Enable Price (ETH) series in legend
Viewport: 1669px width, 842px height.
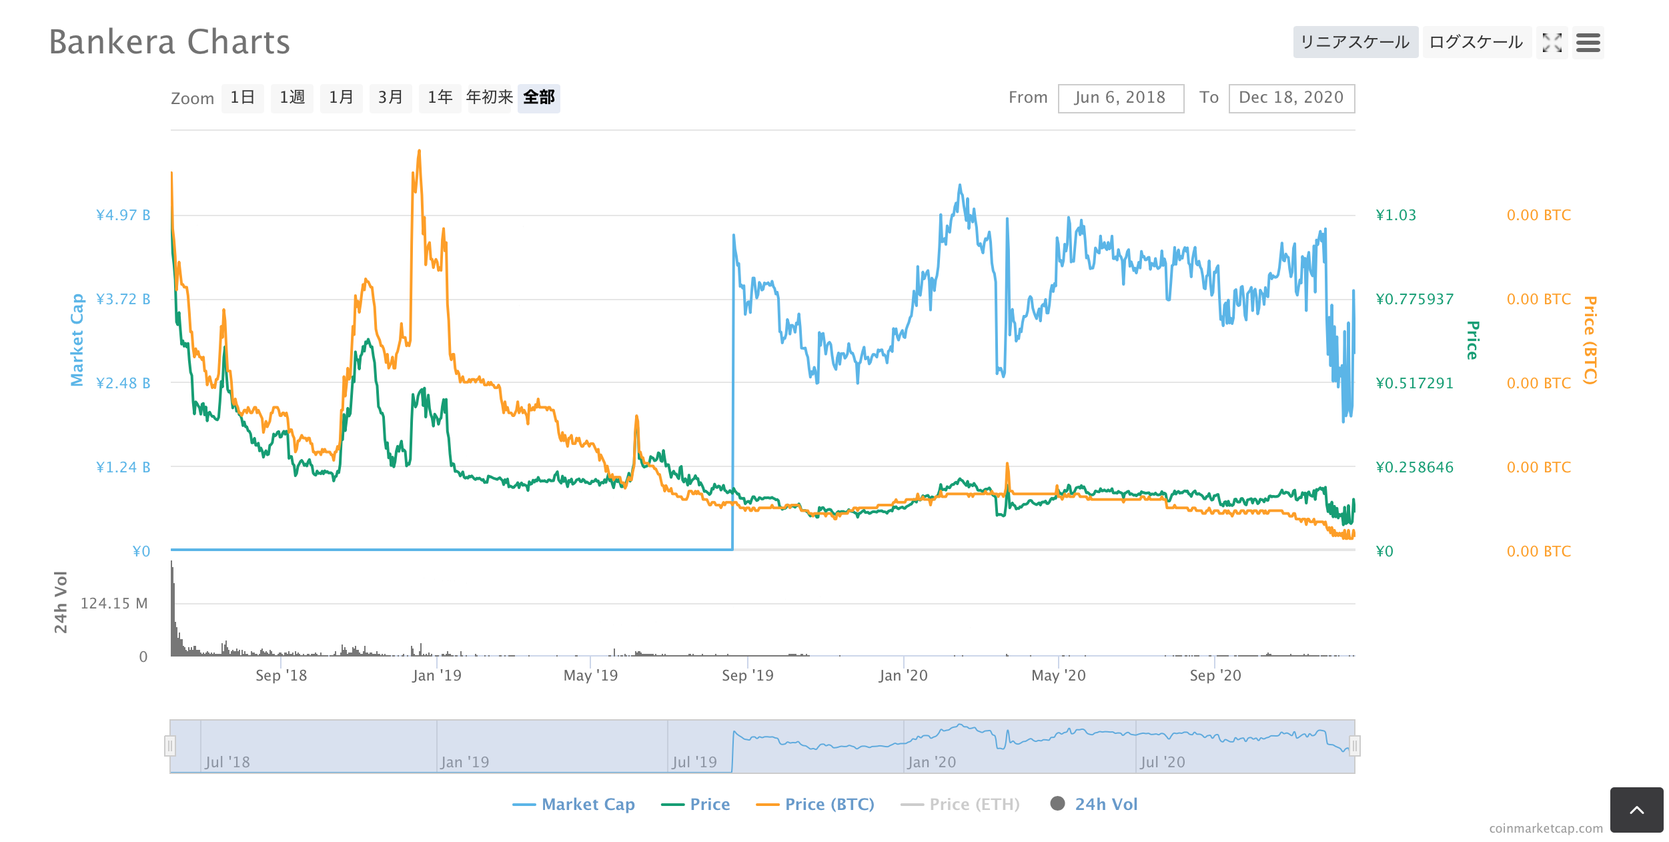point(961,805)
